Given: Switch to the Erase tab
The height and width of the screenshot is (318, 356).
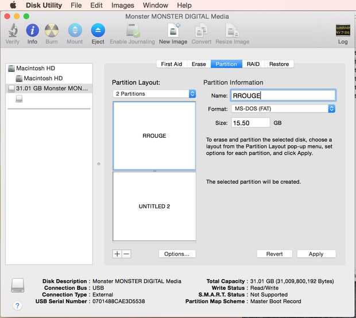Looking at the screenshot, I should 199,64.
